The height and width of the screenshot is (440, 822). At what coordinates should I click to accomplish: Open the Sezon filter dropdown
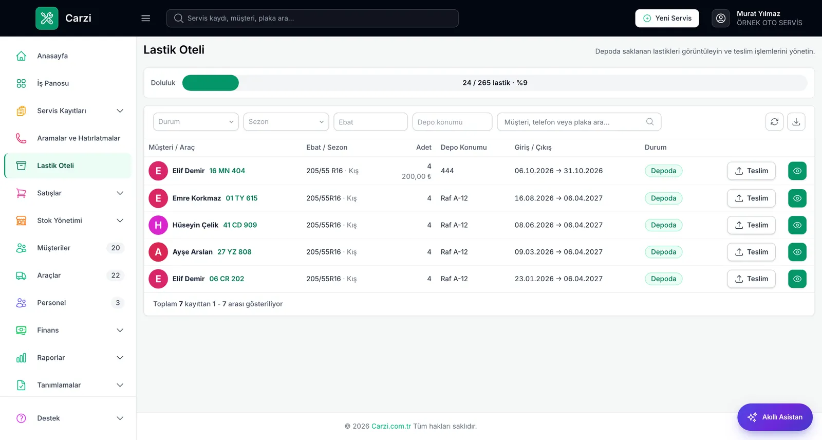coord(286,122)
